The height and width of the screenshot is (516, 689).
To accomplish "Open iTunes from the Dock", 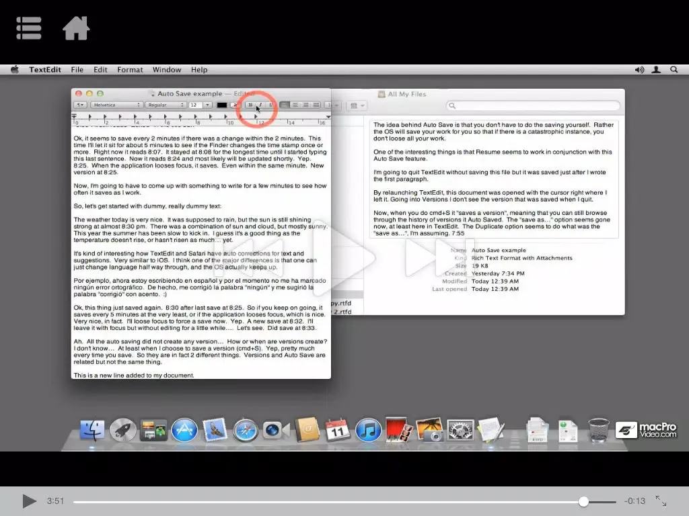I will (x=368, y=430).
